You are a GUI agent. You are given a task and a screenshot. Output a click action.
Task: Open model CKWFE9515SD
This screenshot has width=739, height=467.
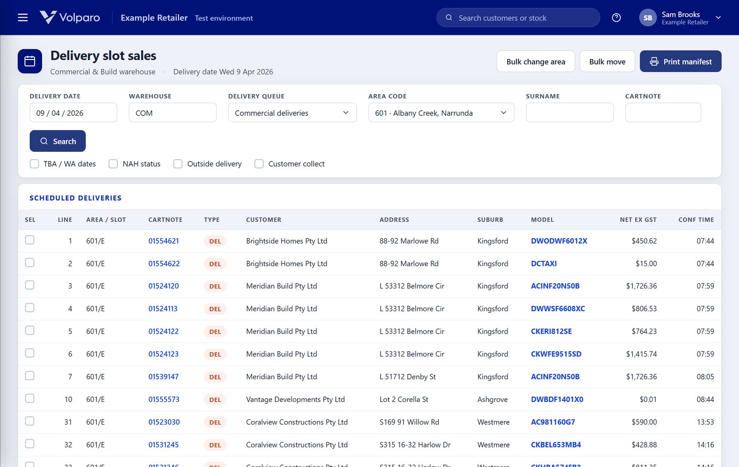pos(556,354)
